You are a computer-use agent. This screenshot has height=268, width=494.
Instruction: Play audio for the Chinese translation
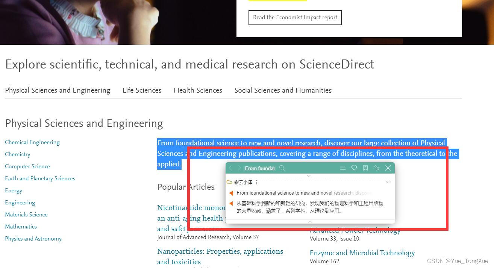[x=232, y=204]
